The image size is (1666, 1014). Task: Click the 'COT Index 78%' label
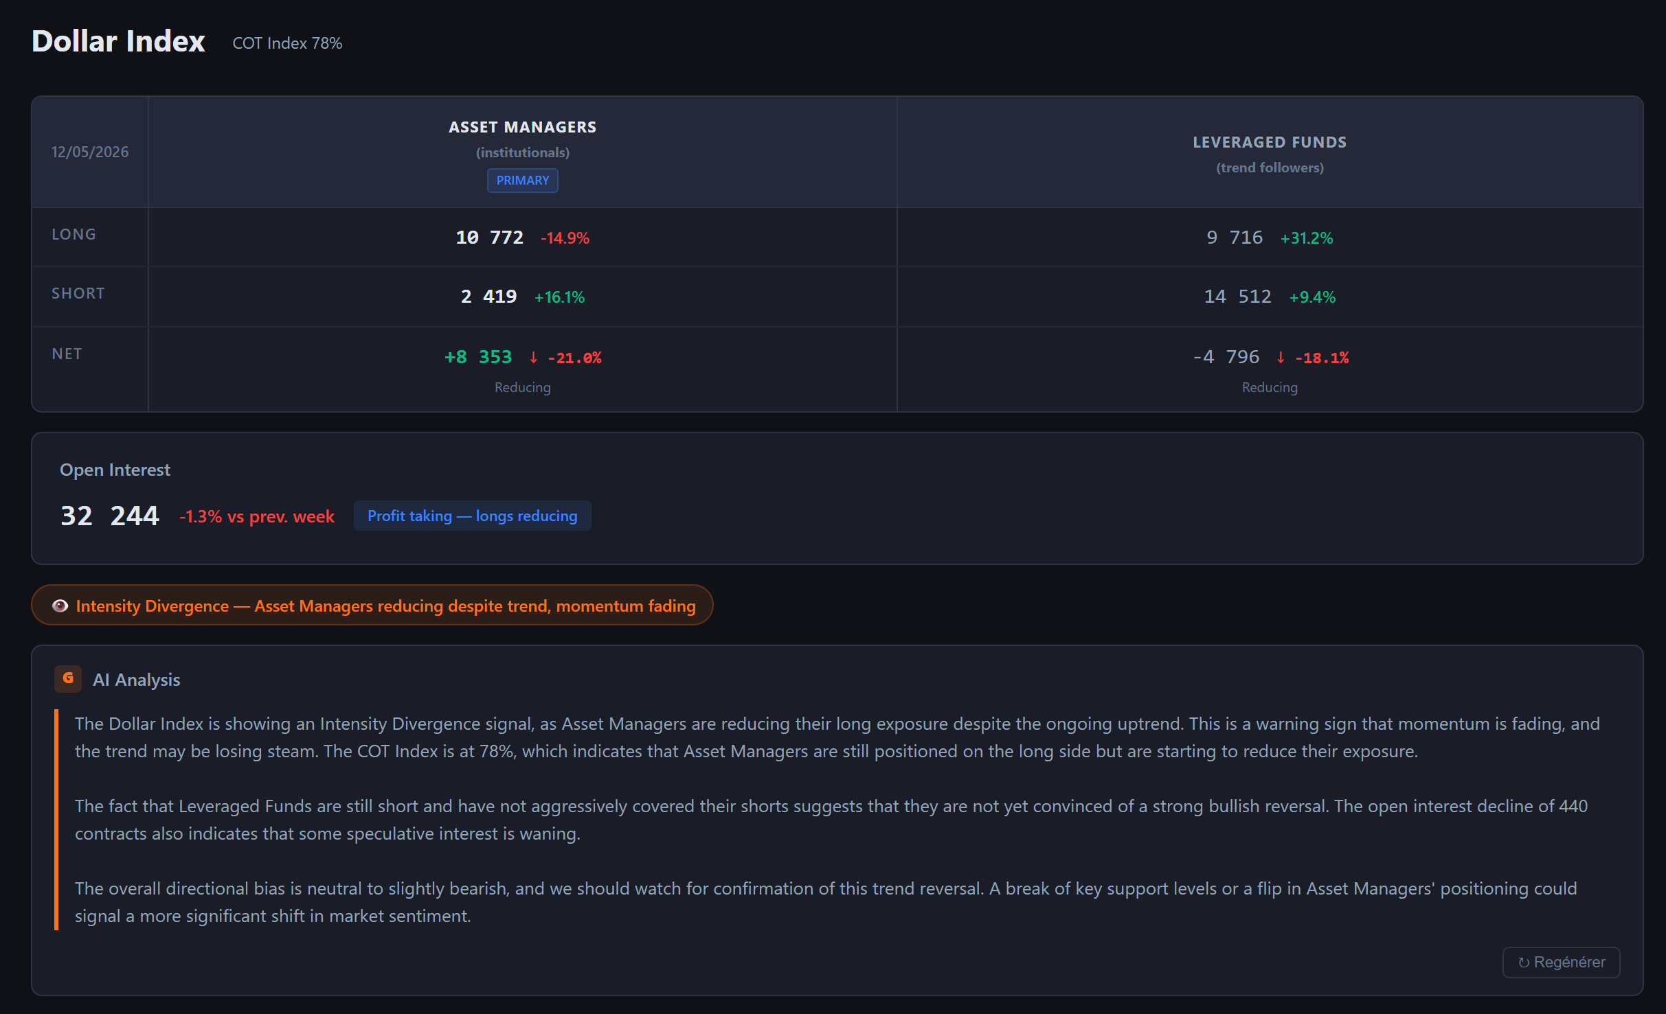click(x=287, y=43)
